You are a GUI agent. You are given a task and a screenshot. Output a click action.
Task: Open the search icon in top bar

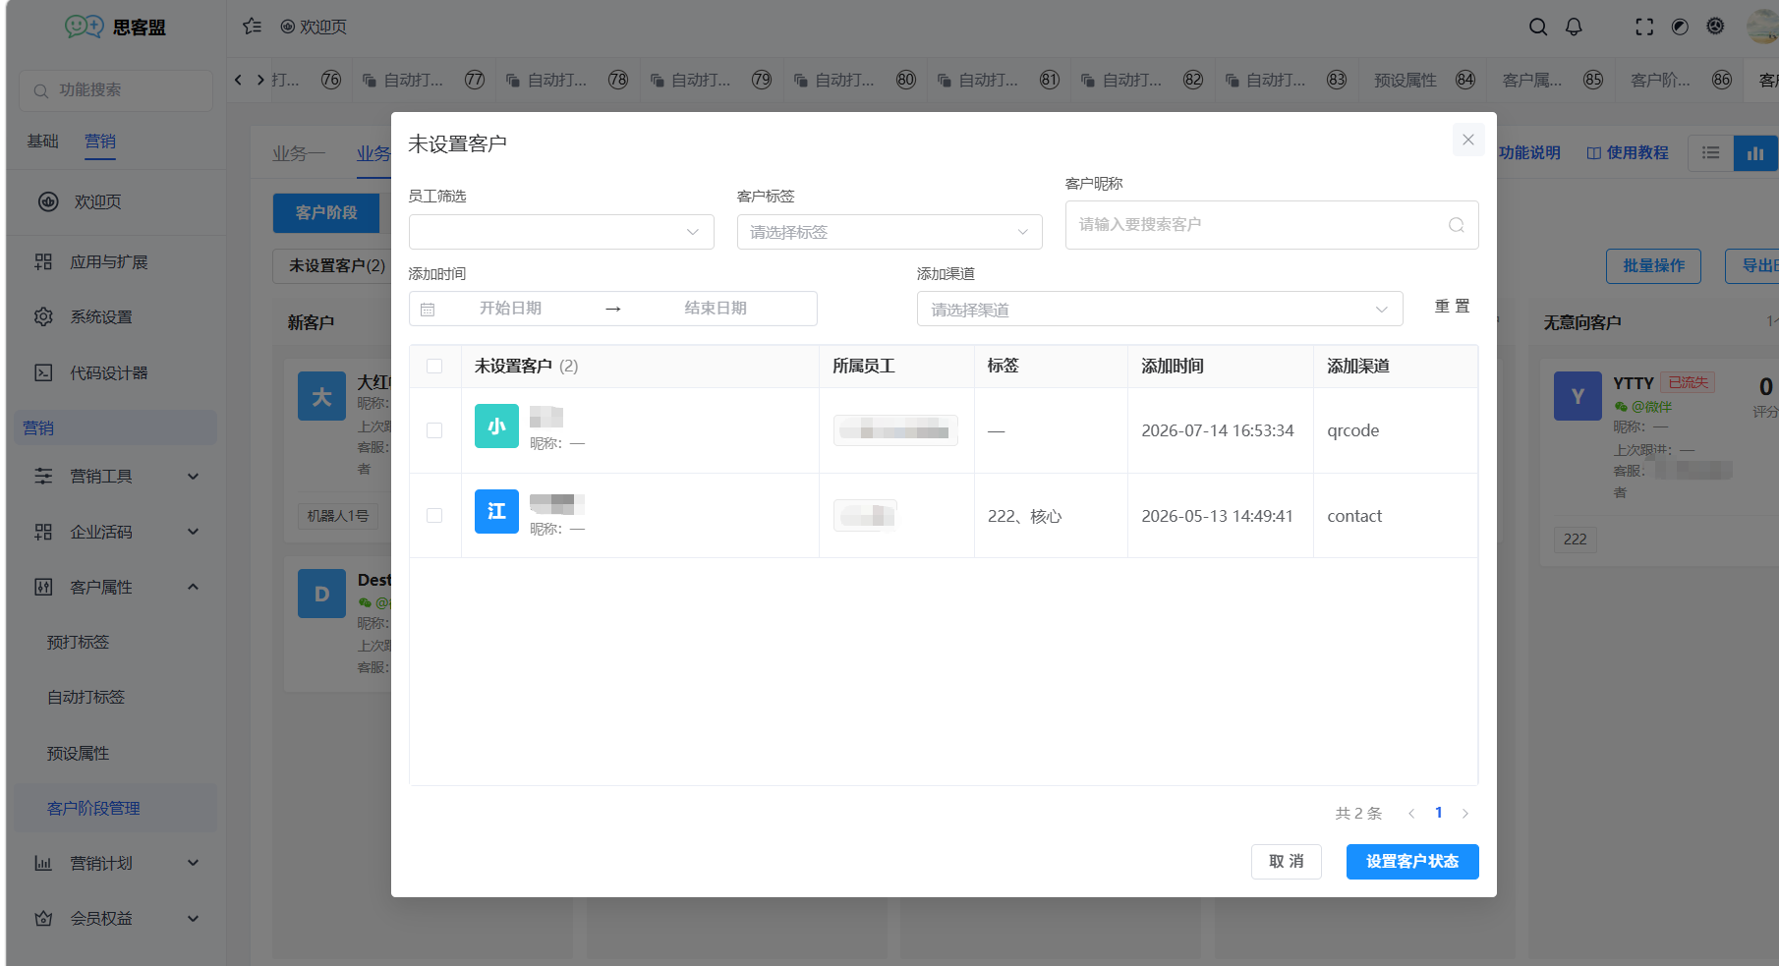[1538, 28]
